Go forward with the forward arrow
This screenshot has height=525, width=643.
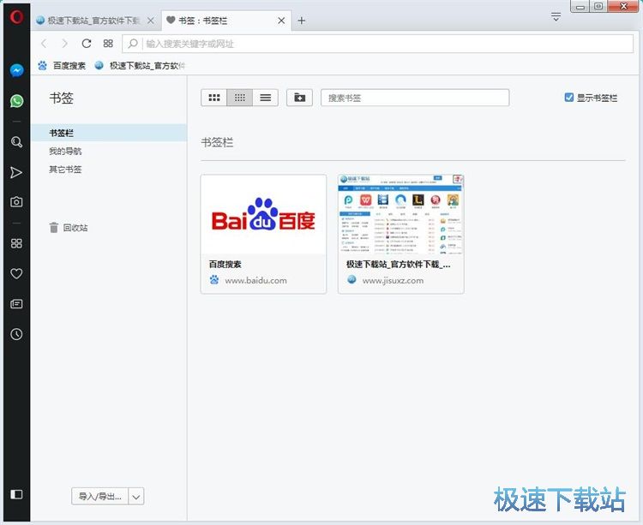click(x=64, y=44)
